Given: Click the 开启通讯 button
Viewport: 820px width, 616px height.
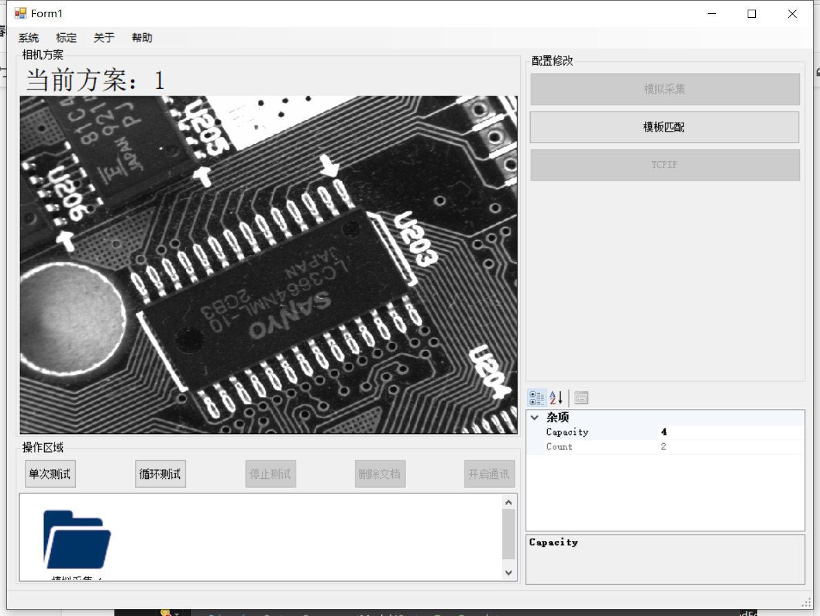Looking at the screenshot, I should 489,474.
